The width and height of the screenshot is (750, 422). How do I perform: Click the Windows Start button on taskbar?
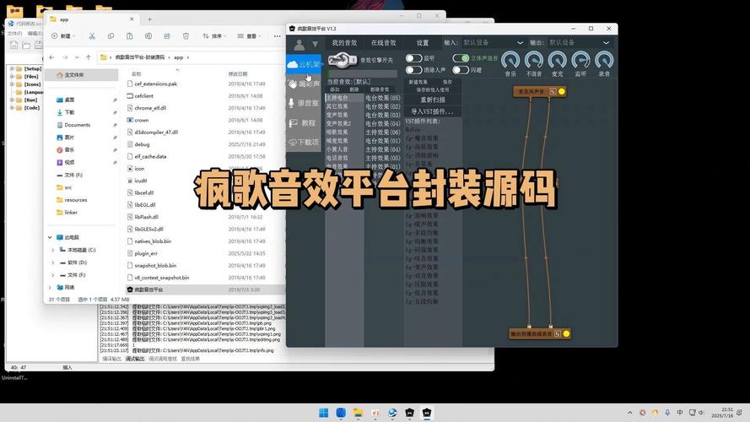323,413
